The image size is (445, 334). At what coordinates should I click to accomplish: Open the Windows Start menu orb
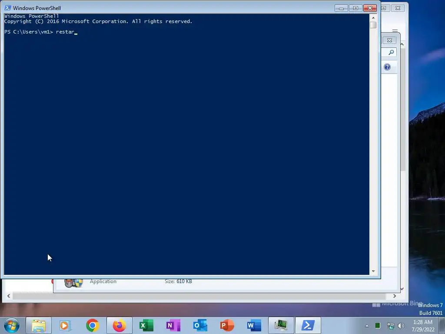point(12,325)
